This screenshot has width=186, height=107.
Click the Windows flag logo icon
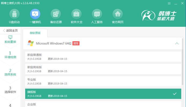31,43
